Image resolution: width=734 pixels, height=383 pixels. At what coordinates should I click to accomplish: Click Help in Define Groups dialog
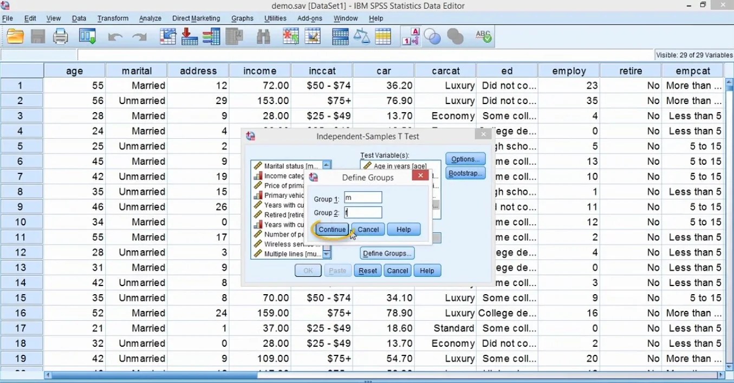pyautogui.click(x=404, y=230)
